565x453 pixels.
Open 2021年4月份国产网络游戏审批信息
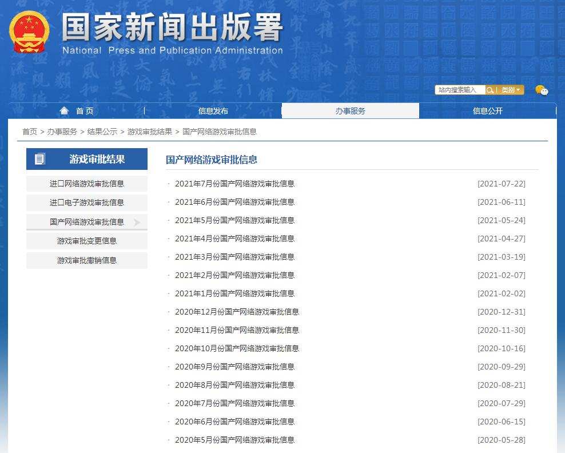(x=234, y=239)
